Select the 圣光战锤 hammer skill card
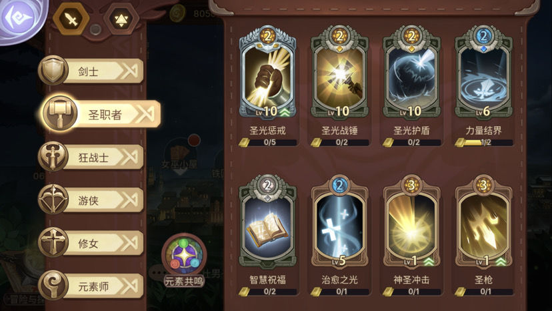 click(x=340, y=73)
